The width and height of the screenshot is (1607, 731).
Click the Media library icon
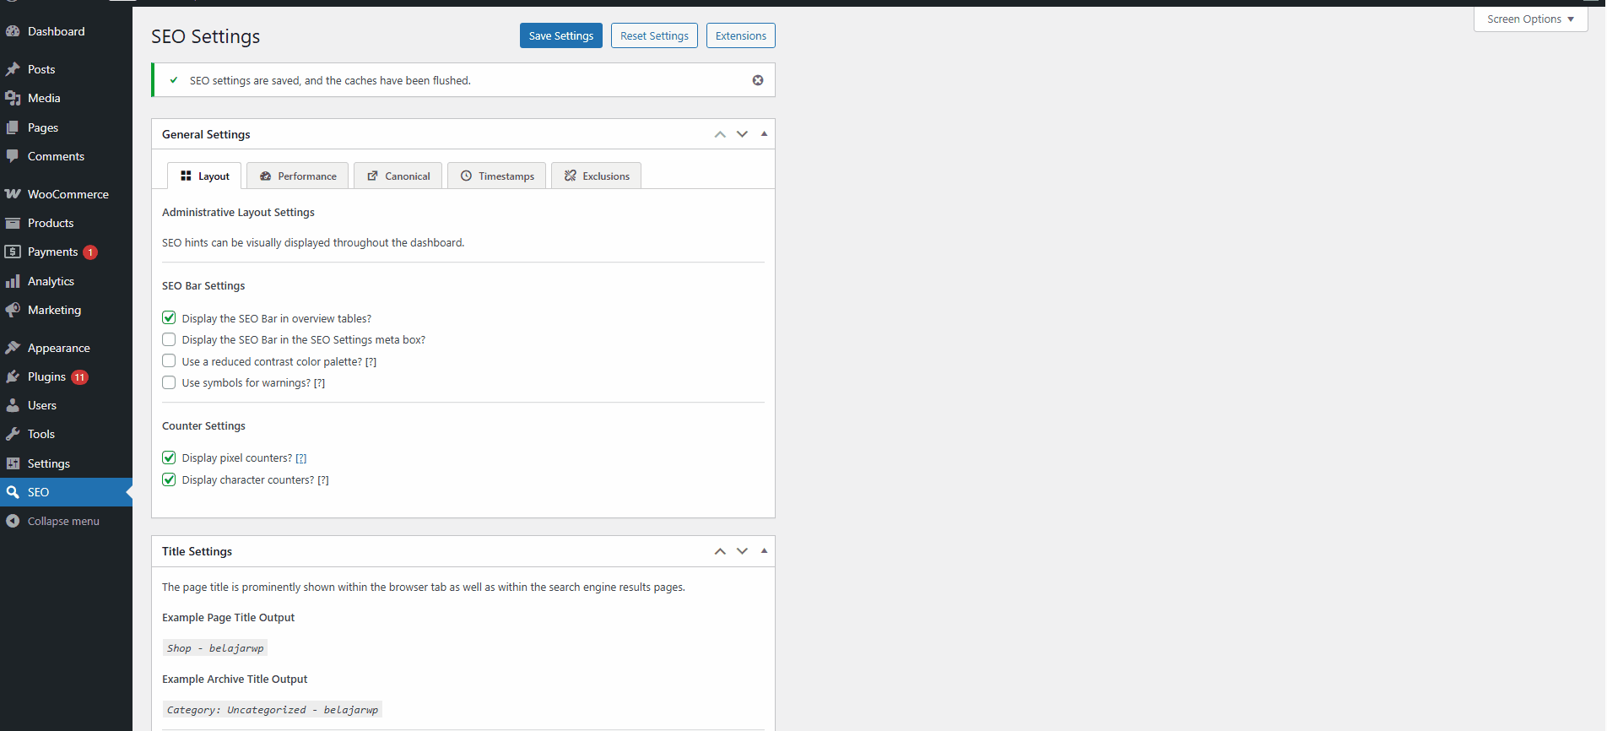[13, 99]
